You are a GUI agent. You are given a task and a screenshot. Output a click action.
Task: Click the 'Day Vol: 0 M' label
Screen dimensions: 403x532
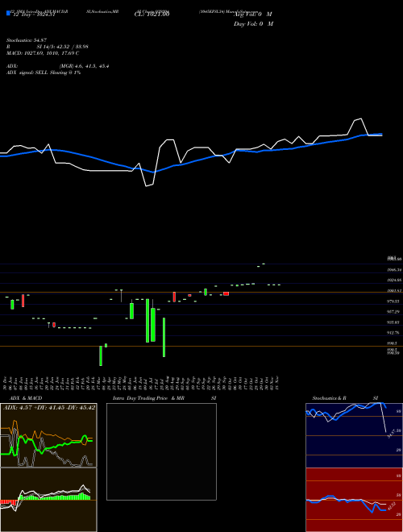[x=253, y=24]
